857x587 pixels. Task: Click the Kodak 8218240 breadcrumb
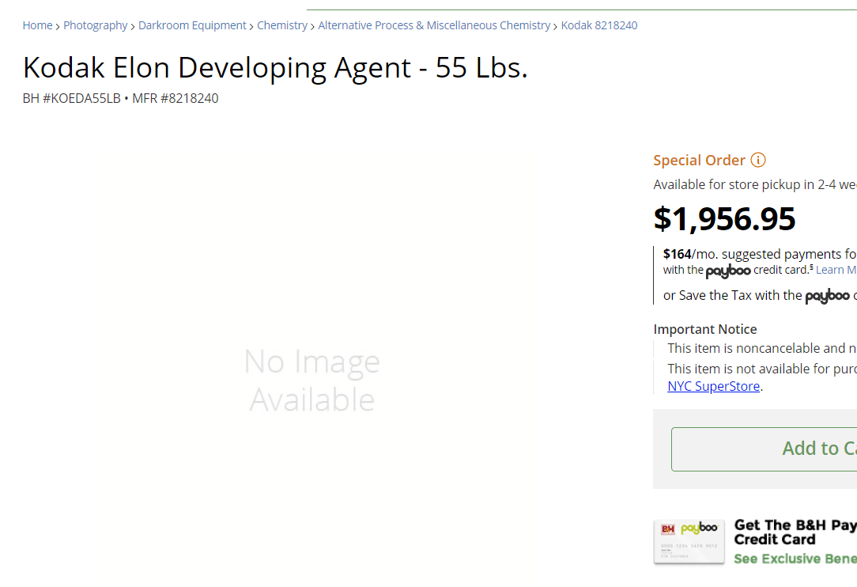coord(599,25)
